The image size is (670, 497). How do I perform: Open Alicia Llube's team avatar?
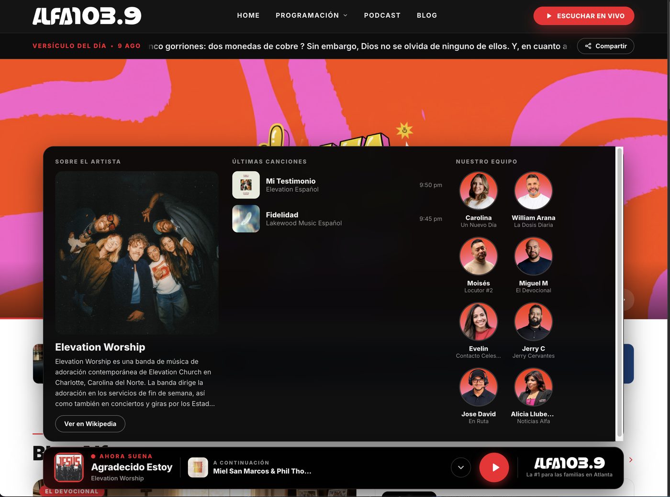pos(534,387)
